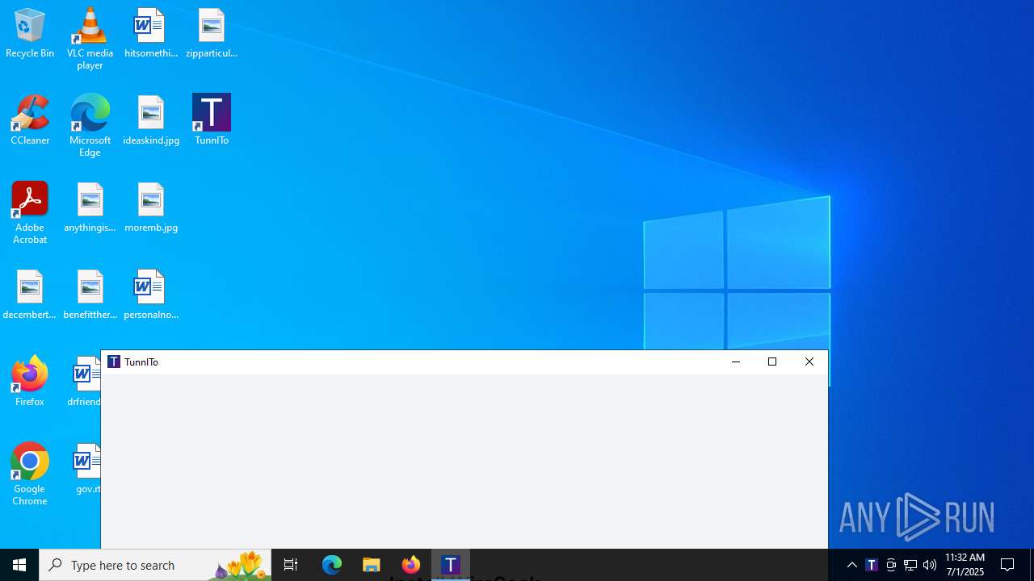Open CCleaner desktop shortcut
Image resolution: width=1034 pixels, height=581 pixels.
click(30, 121)
